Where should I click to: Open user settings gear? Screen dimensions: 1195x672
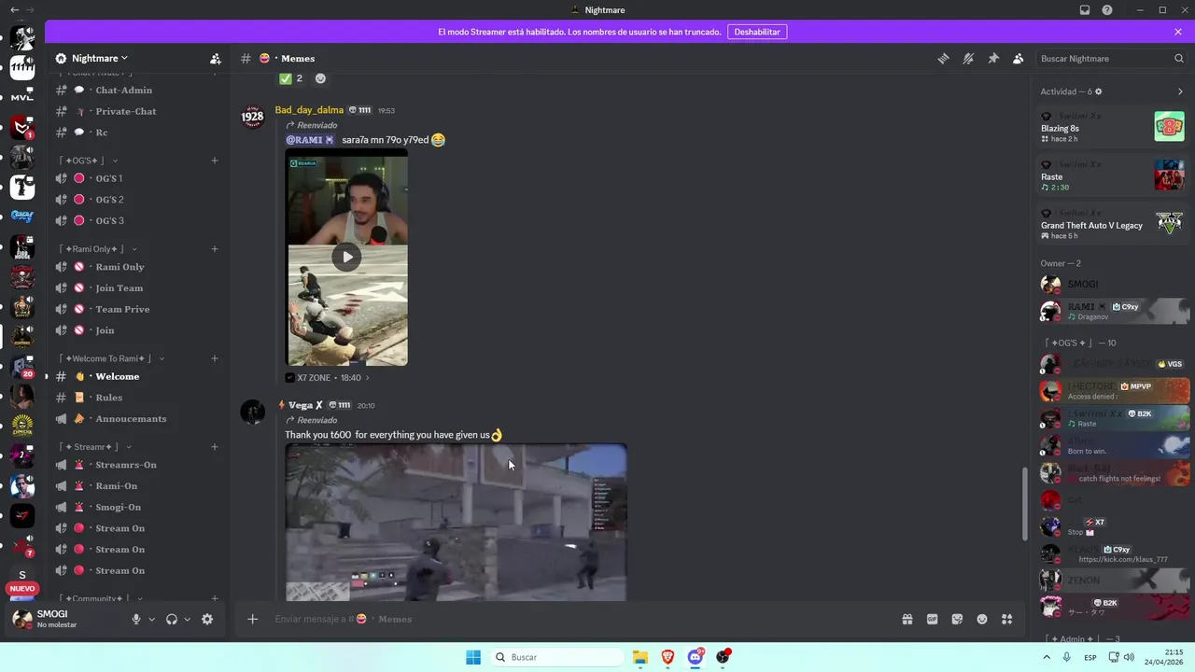(207, 619)
